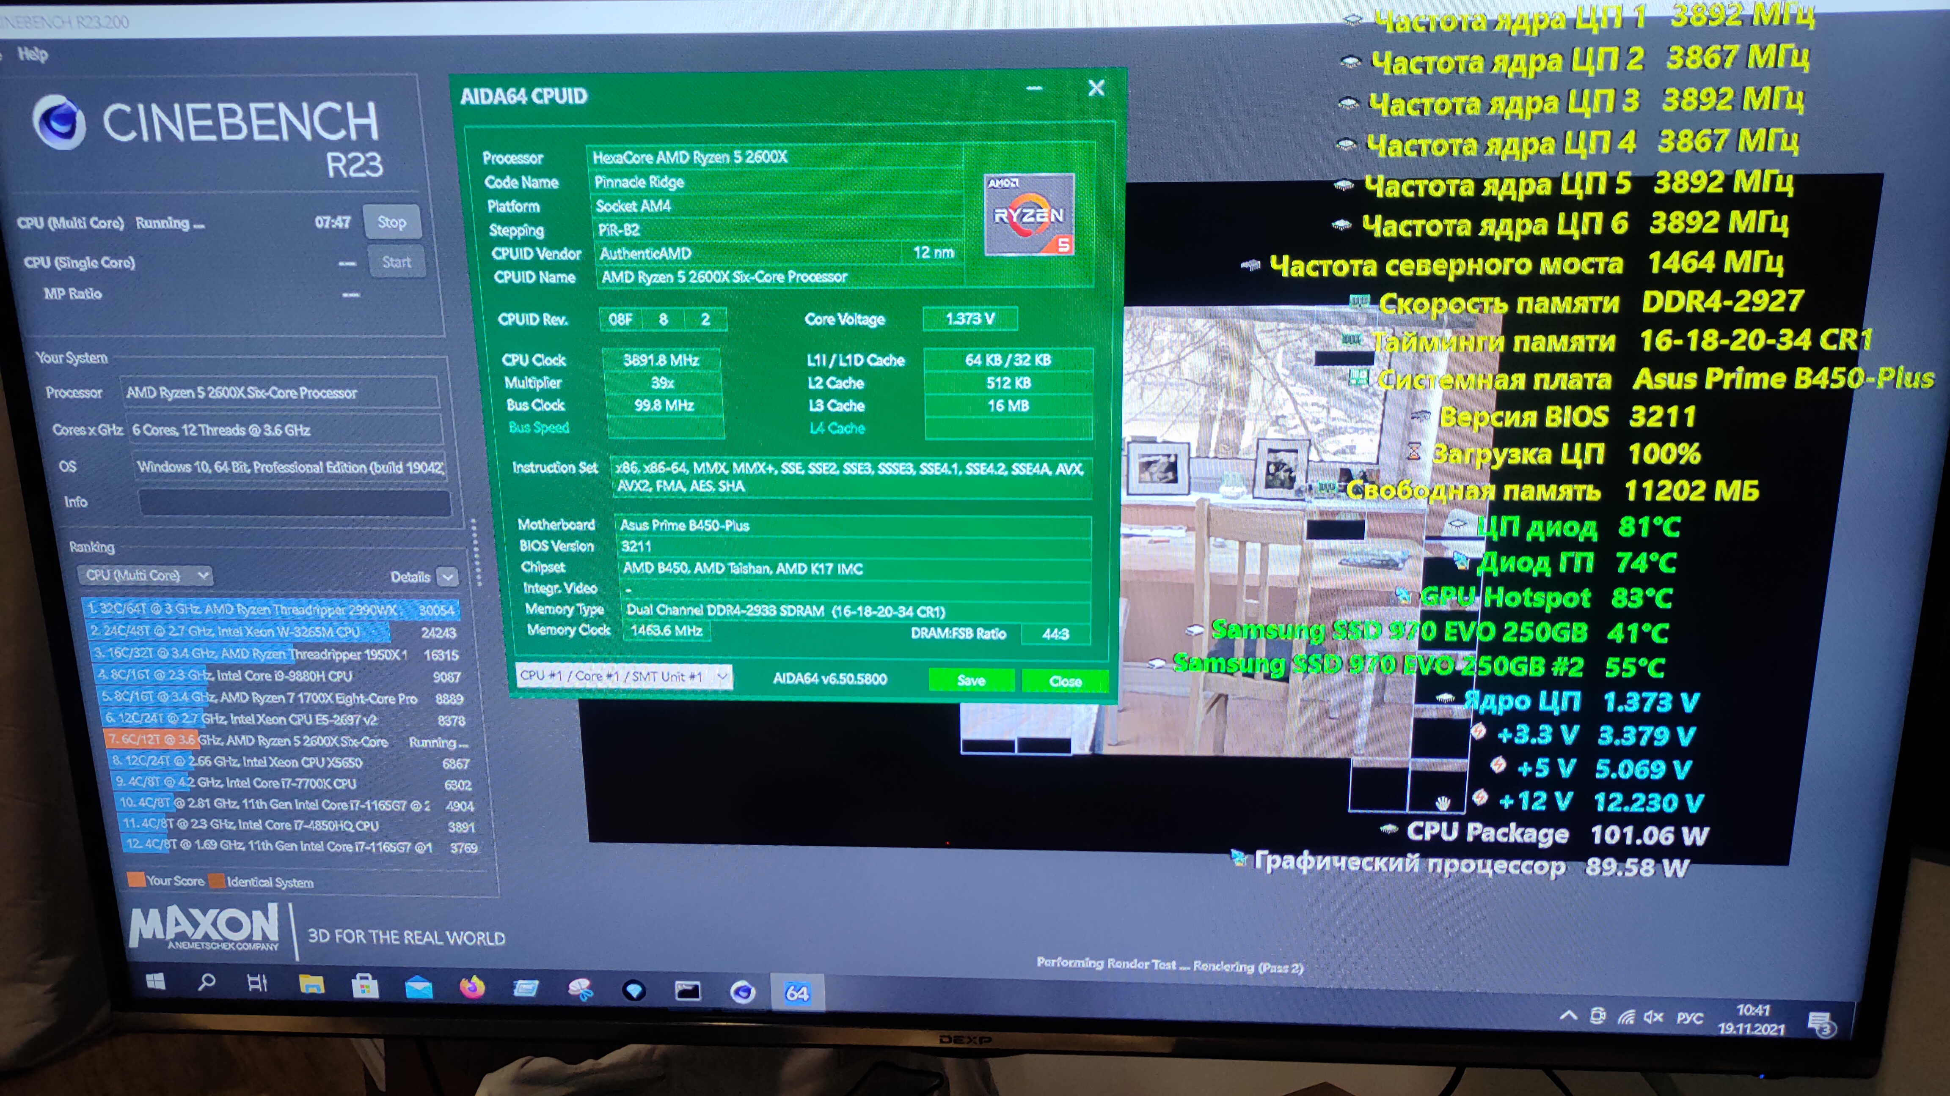The width and height of the screenshot is (1950, 1096).
Task: Click the green Close button in CPUID
Action: 1064,681
